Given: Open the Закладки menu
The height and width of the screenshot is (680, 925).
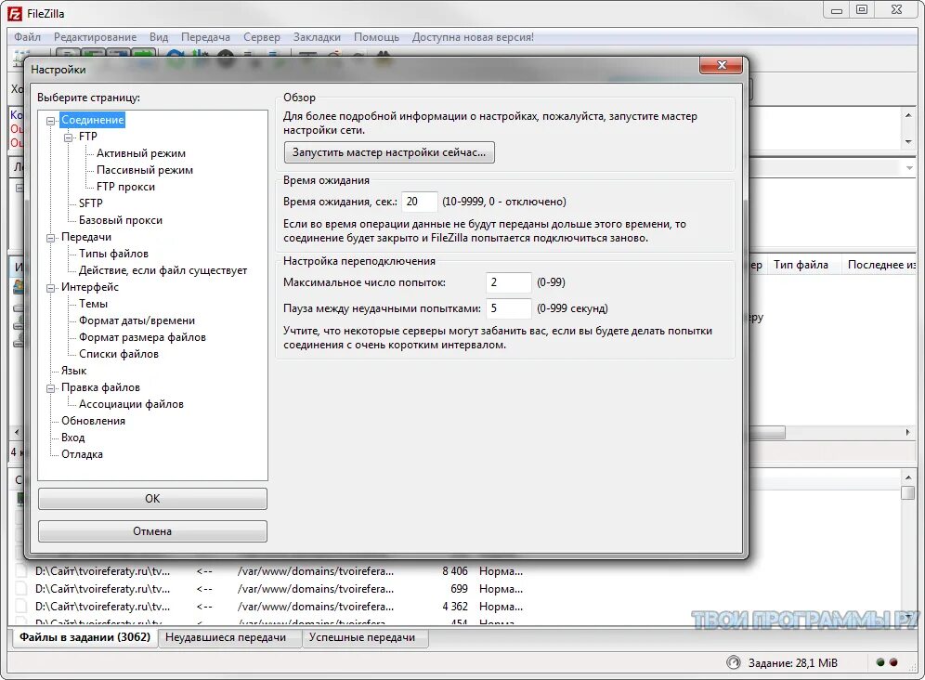Looking at the screenshot, I should pos(317,37).
